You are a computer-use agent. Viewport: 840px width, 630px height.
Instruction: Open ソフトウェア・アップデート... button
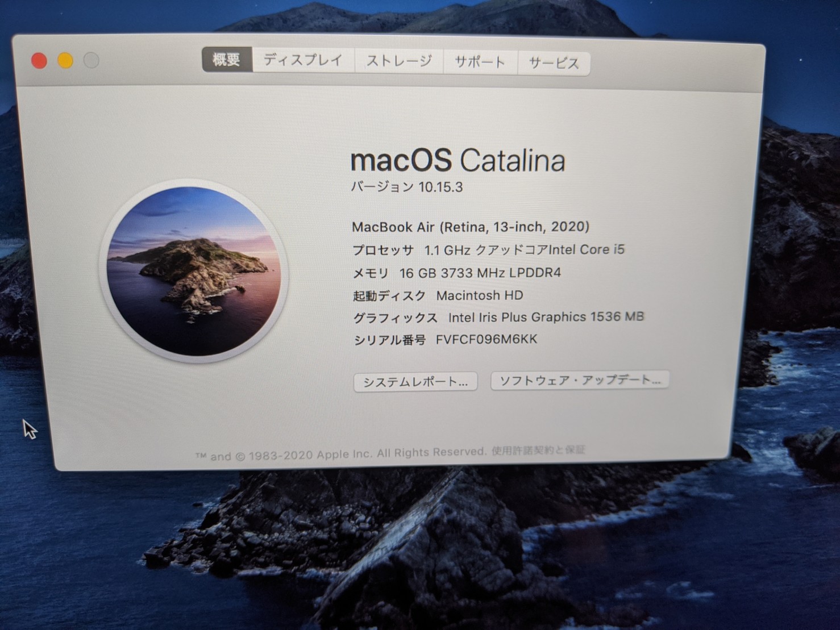580,380
